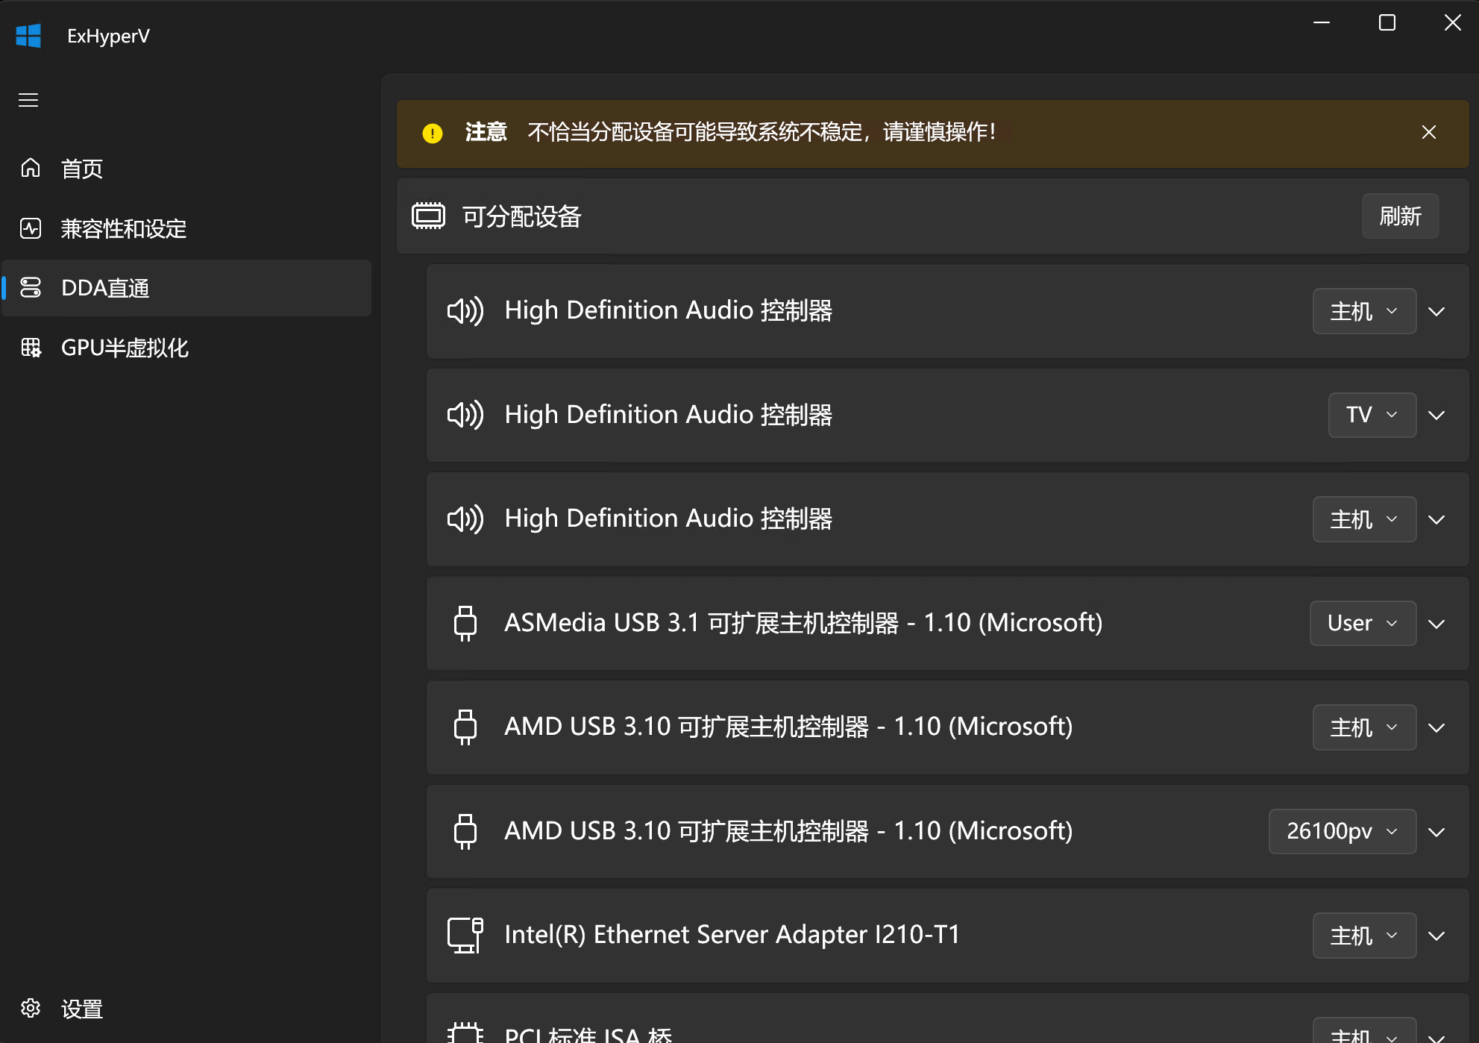The height and width of the screenshot is (1043, 1479).
Task: Expand the ASMedia USB 3.1 controller entry
Action: [1436, 623]
